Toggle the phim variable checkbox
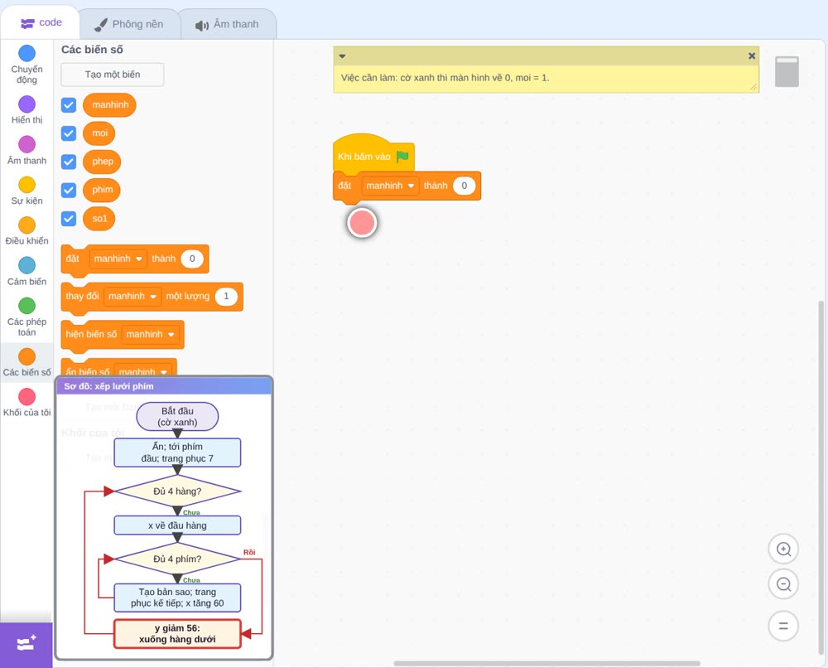 [69, 191]
